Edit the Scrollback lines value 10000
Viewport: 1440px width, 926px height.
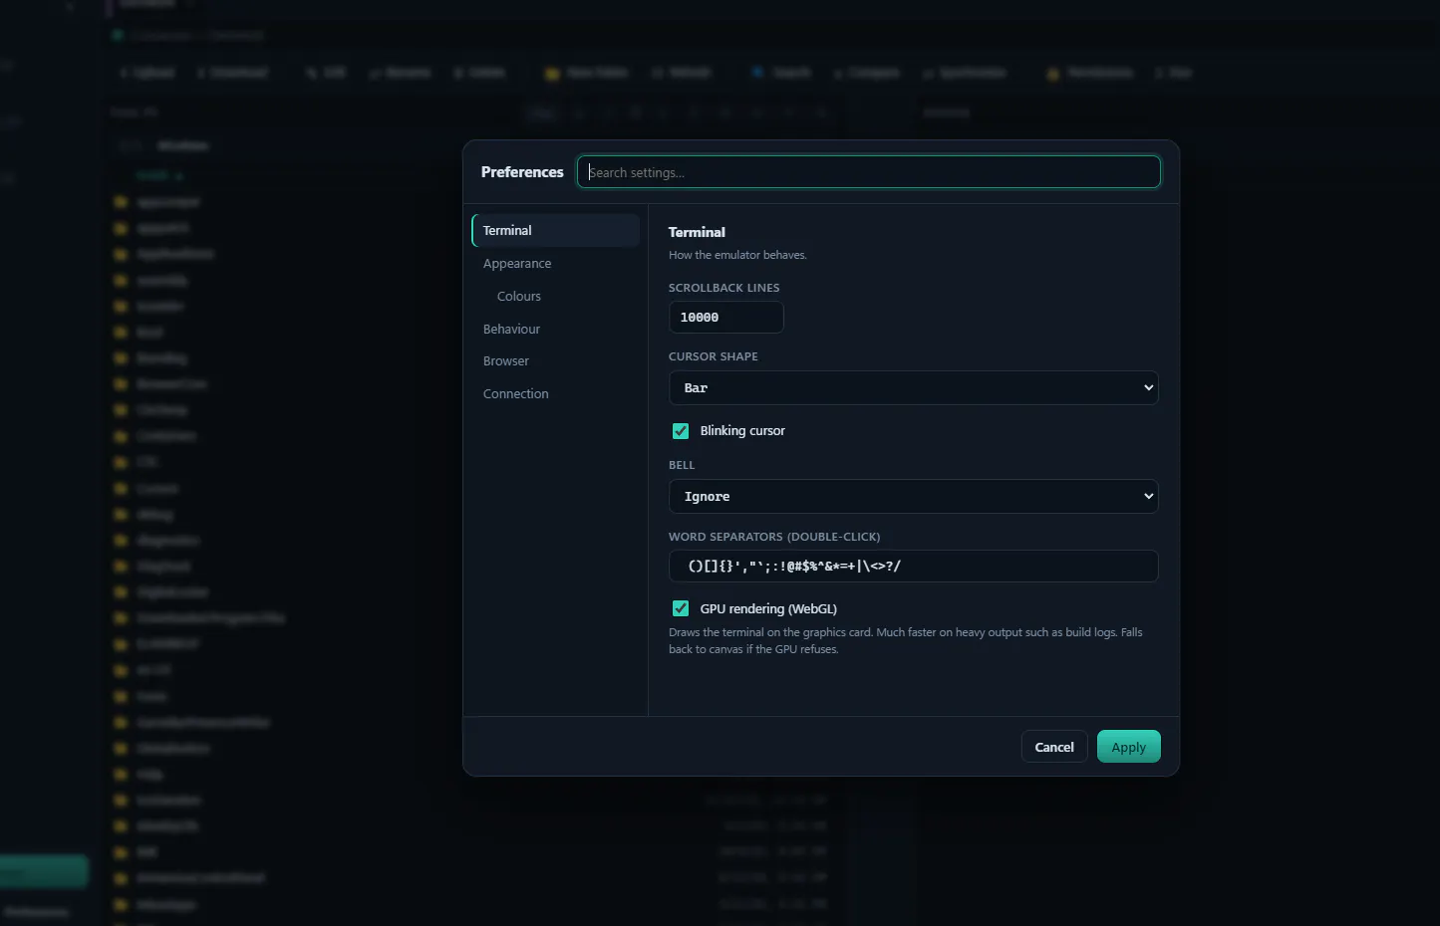coord(725,318)
